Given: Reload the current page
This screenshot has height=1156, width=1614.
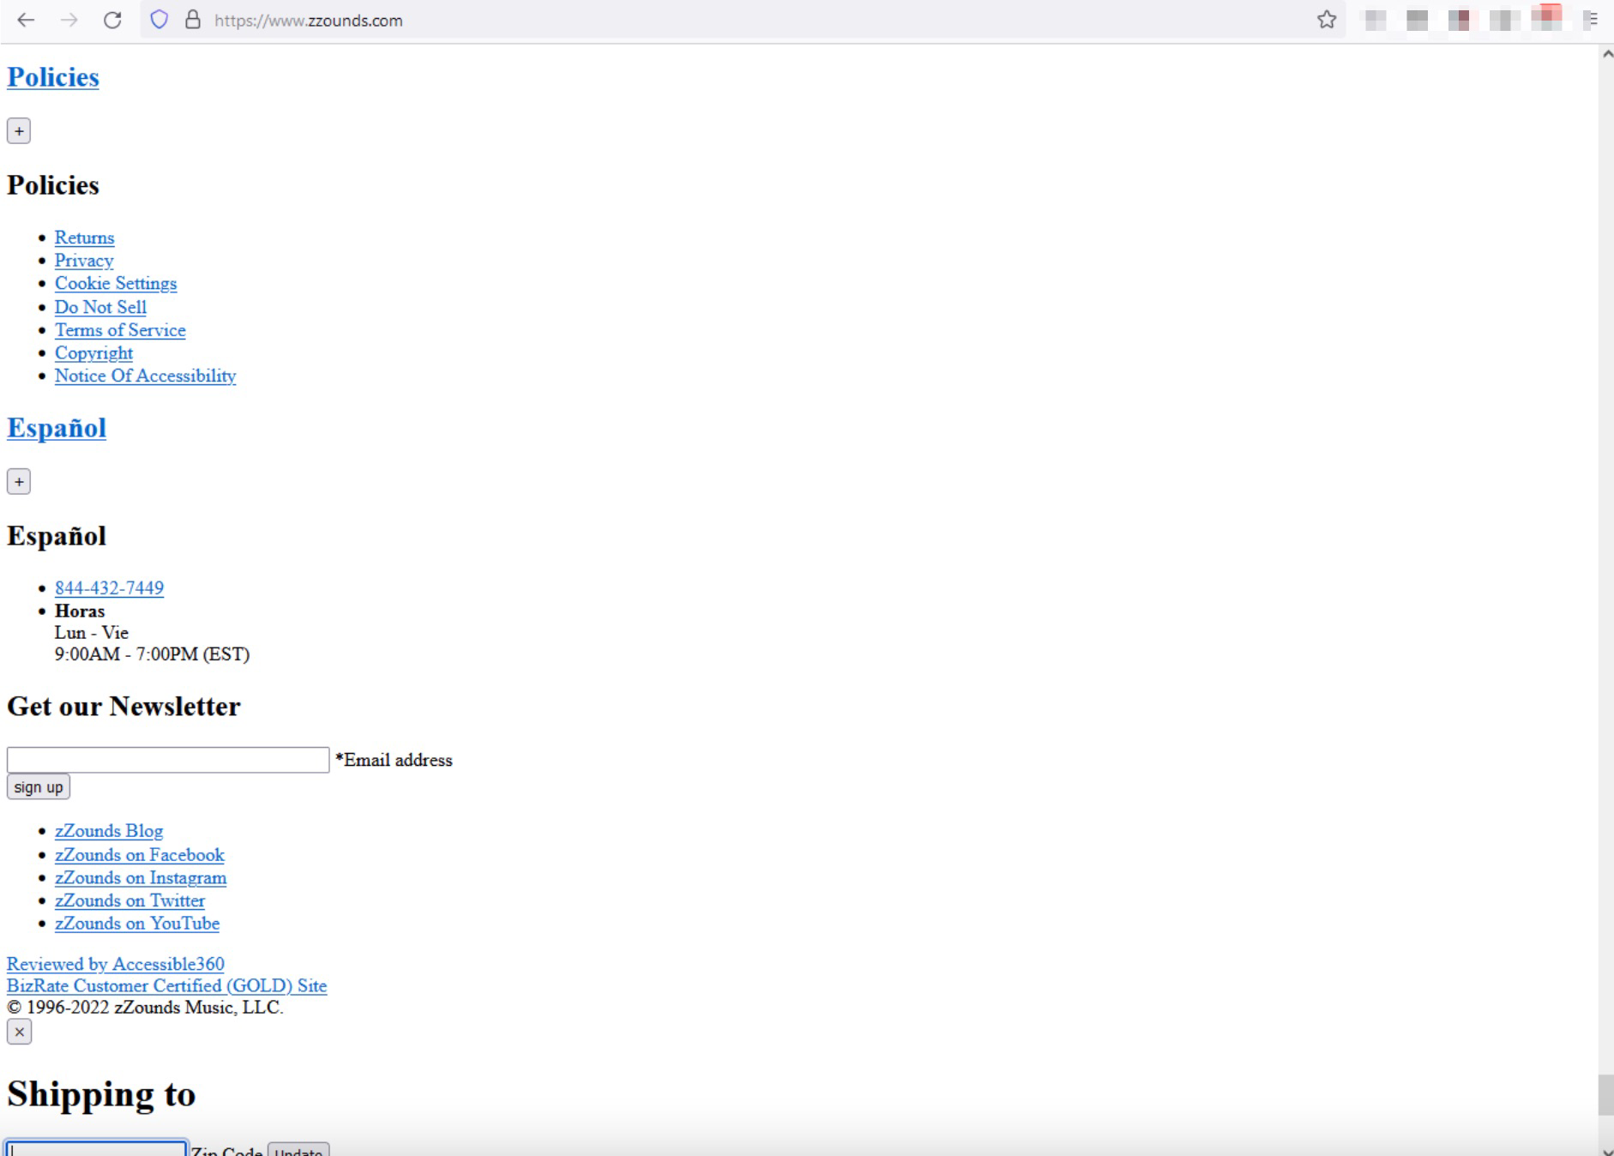Looking at the screenshot, I should point(112,20).
